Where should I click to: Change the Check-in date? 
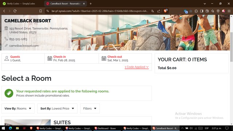coord(72,59)
